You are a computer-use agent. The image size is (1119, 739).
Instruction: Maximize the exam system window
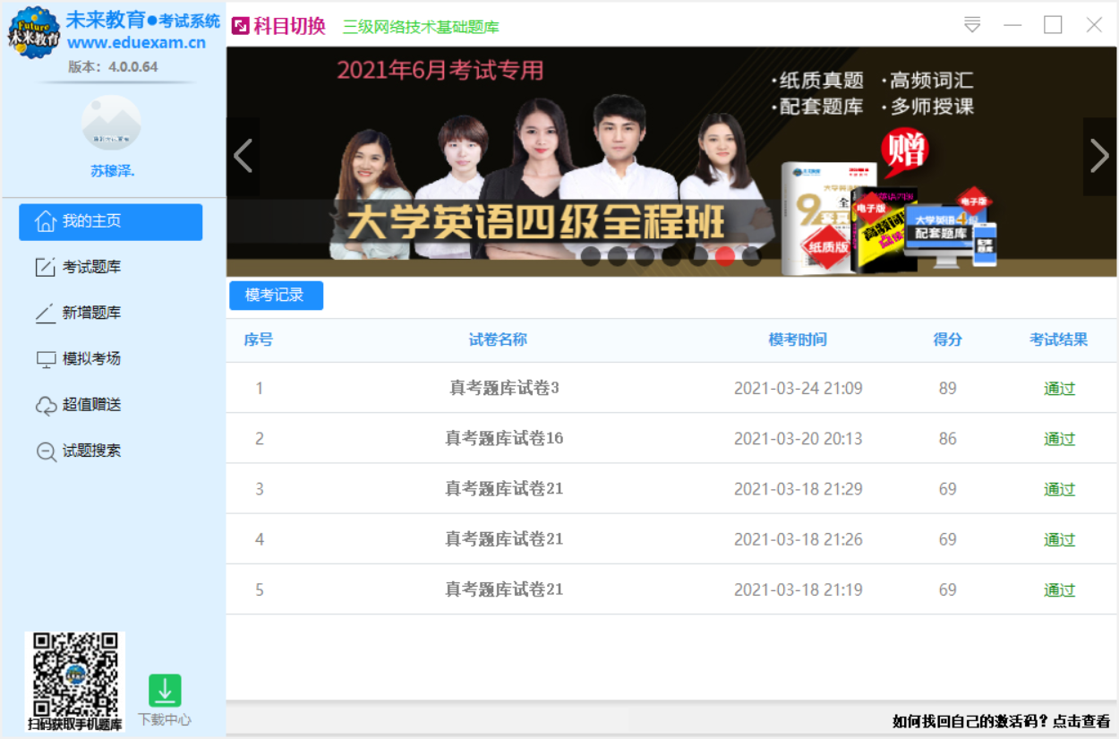[x=1053, y=25]
